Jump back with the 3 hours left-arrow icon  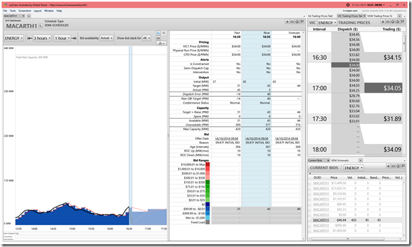click(30, 38)
